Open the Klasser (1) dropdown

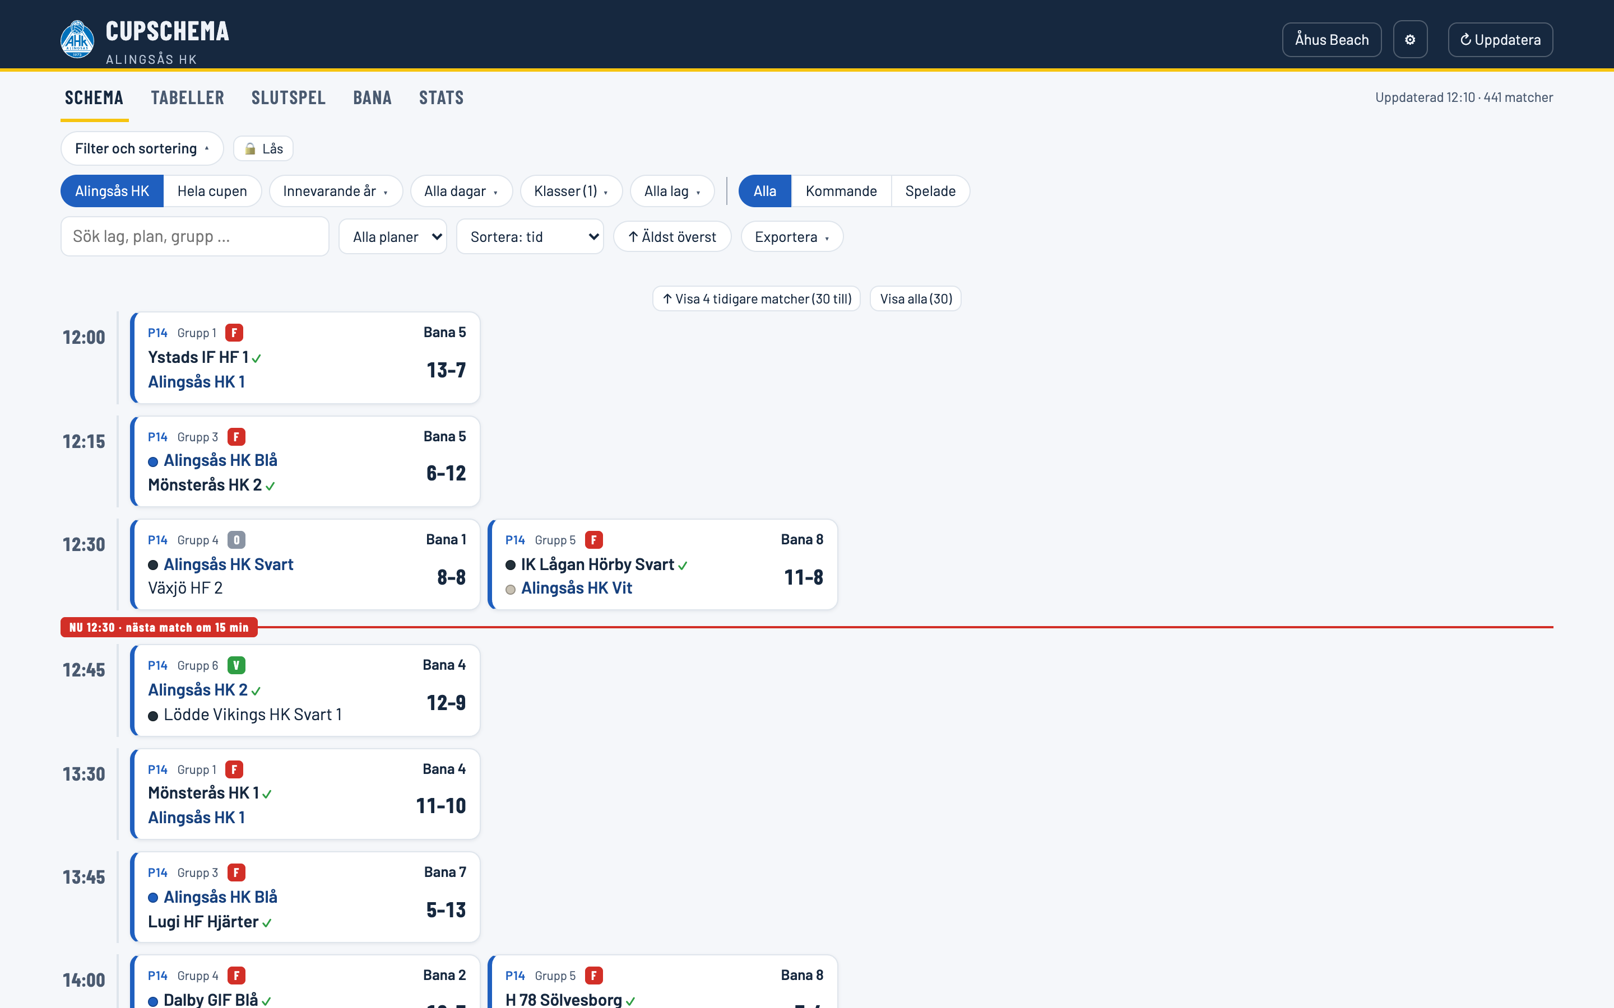(571, 192)
